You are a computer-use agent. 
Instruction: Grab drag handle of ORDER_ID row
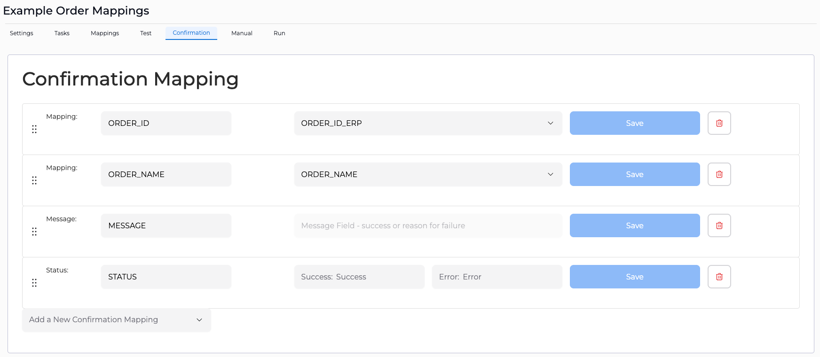coord(34,129)
